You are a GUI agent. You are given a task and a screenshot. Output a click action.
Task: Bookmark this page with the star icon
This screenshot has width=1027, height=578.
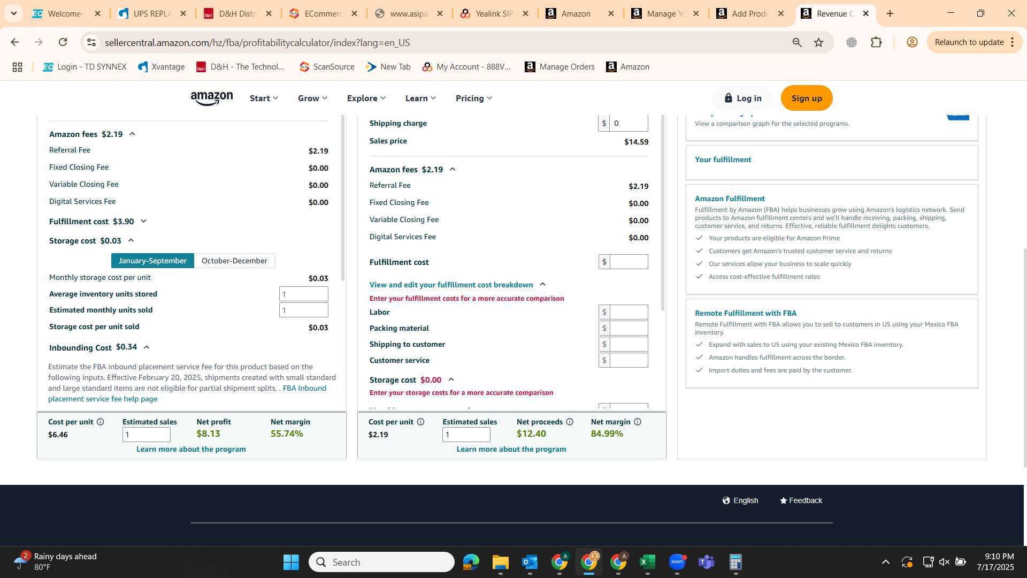point(818,42)
